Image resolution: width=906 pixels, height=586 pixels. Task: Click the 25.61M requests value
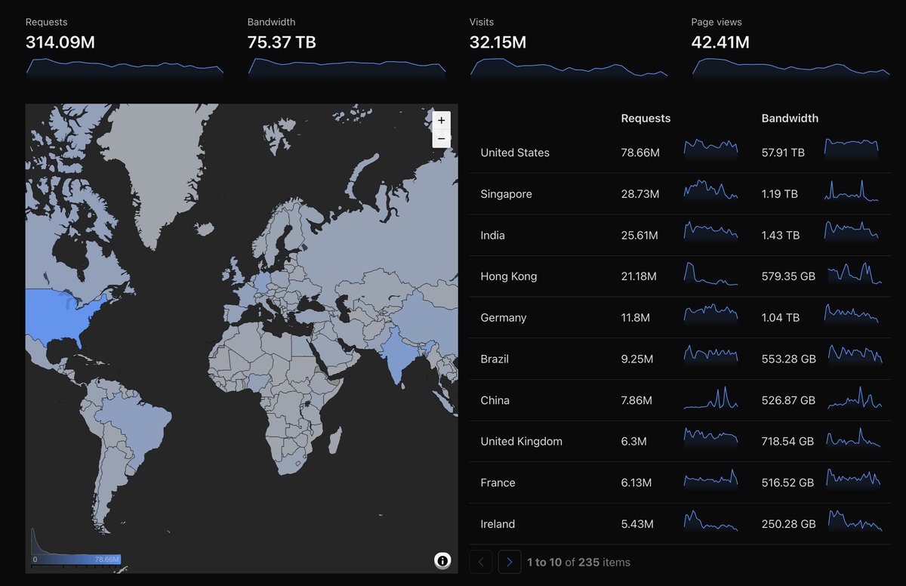(639, 236)
